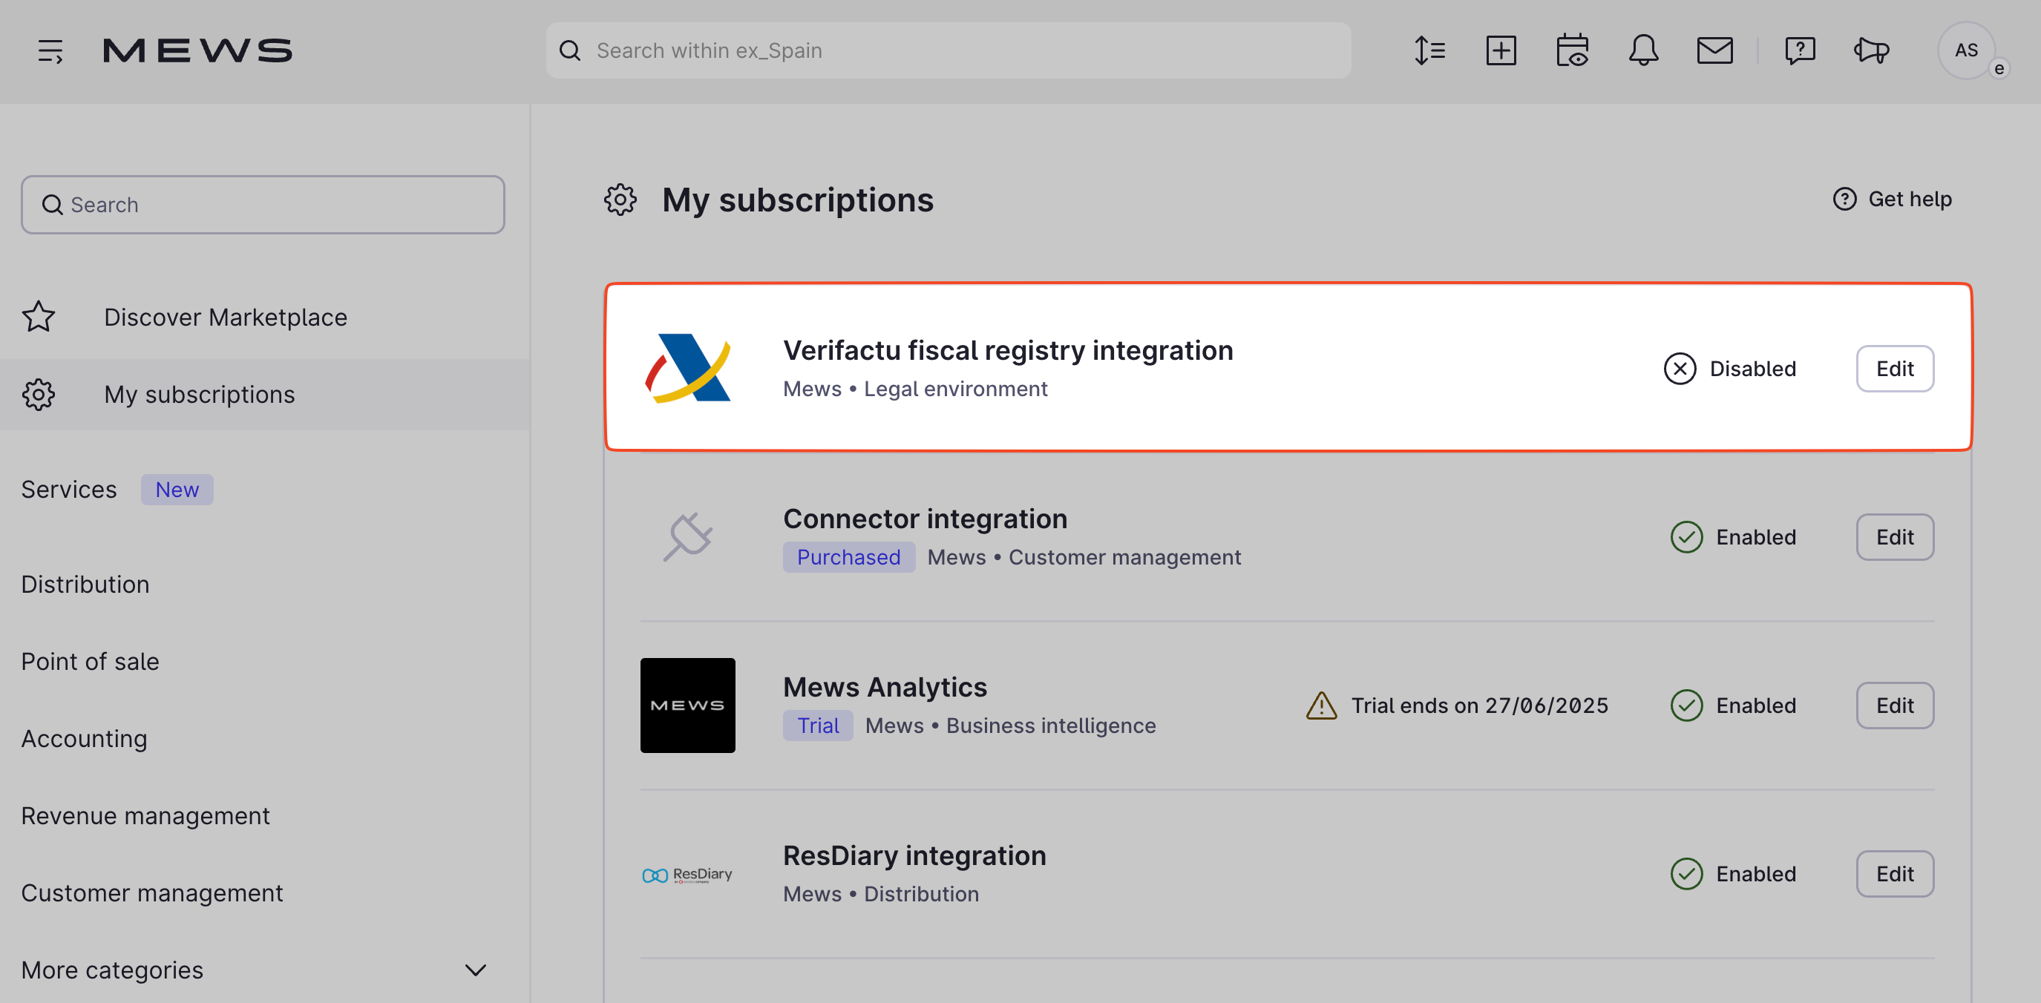Open Discover Marketplace in sidebar
The height and width of the screenshot is (1003, 2041).
(265, 317)
